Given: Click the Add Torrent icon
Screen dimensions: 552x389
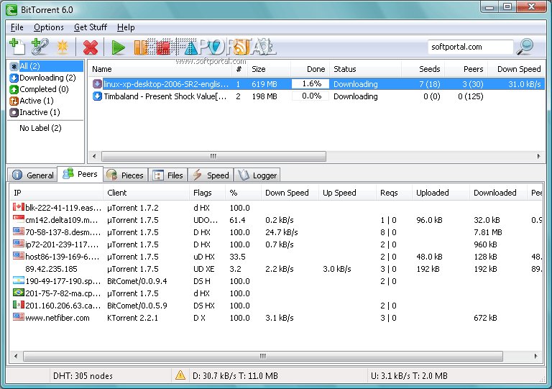Looking at the screenshot, I should pos(17,47).
